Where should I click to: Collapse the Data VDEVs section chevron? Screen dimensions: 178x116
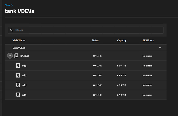pyautogui.click(x=160, y=48)
